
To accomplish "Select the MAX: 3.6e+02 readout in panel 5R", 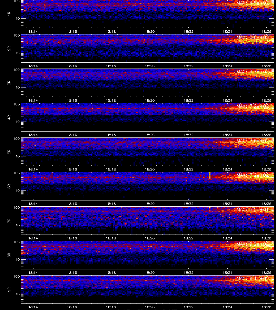I will coord(253,141).
